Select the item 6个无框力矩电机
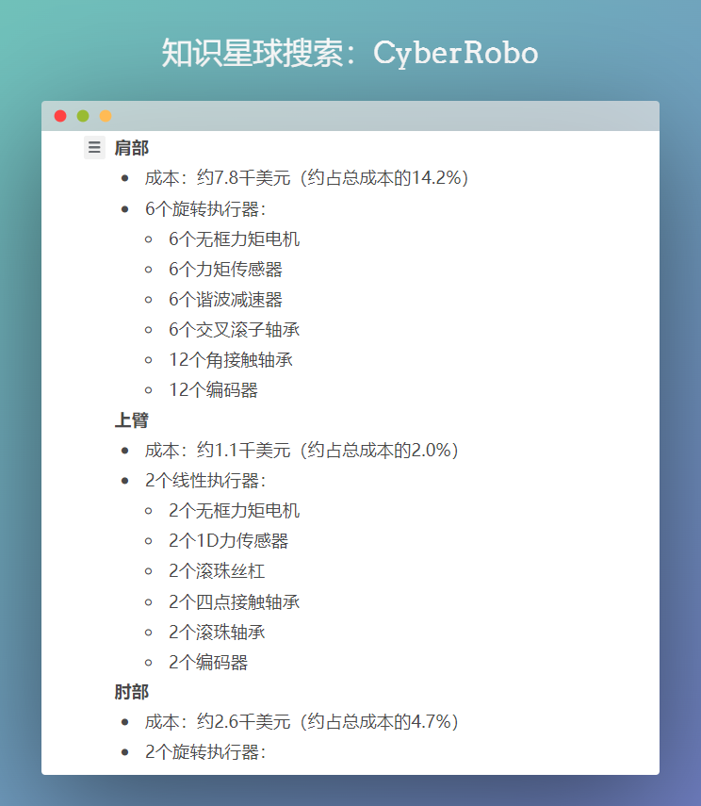This screenshot has height=806, width=701. pyautogui.click(x=234, y=239)
